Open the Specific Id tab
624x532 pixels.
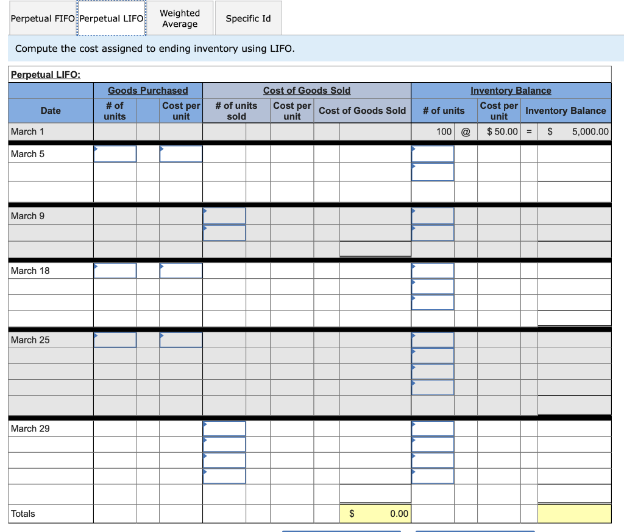point(249,18)
